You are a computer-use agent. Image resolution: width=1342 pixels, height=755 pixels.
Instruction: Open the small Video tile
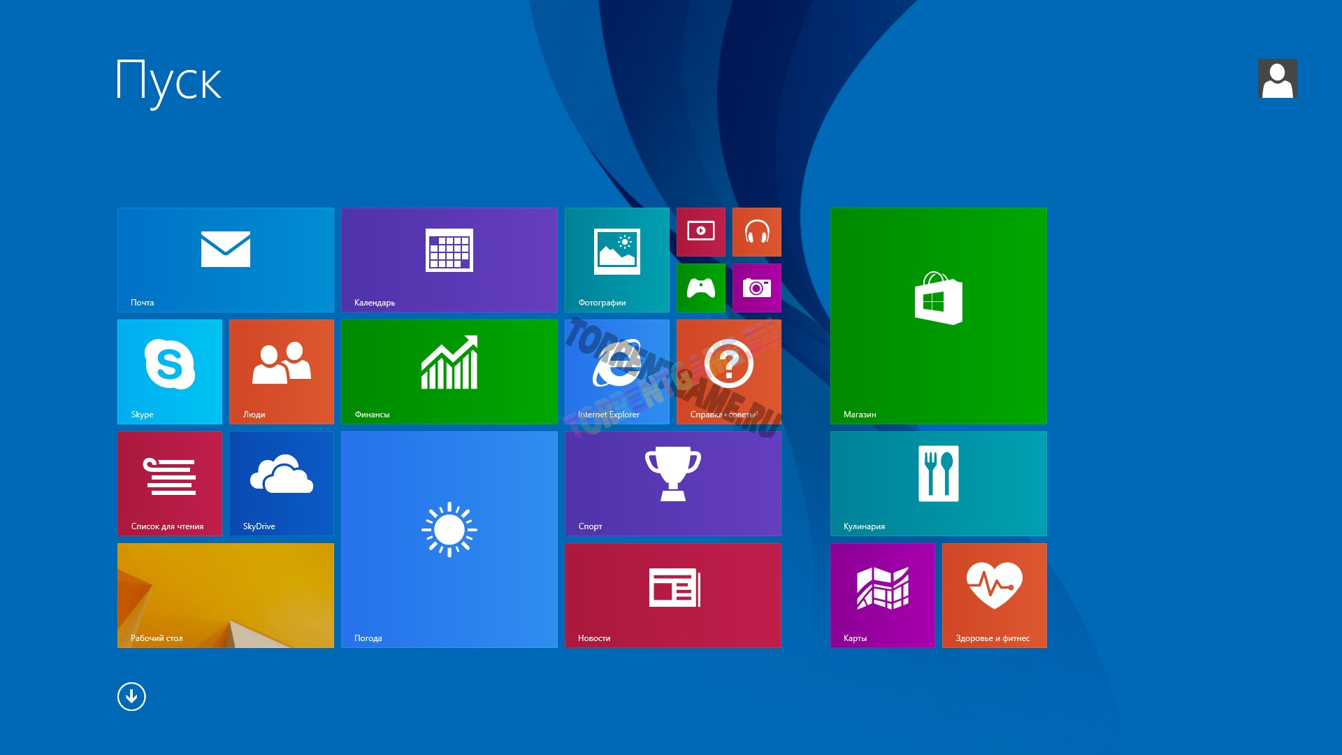point(700,231)
